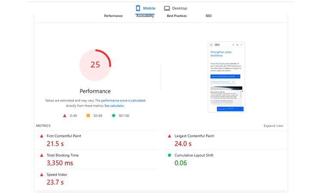Click the Mobile phone icon
Viewport: 322px width, 193px height.
click(138, 8)
